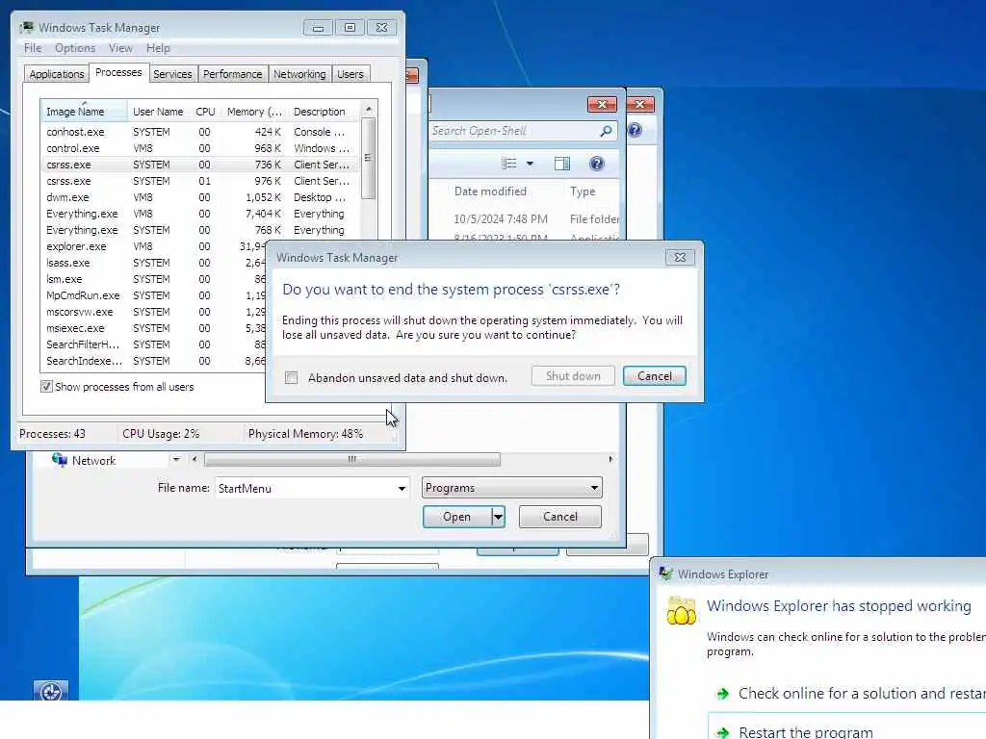Viewport: 986px width, 739px height.
Task: Click Open button in file dialog
Action: 457,517
